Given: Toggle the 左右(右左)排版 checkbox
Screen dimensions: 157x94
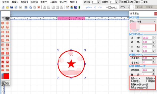Looking at the screenshot, I should coord(132,87).
